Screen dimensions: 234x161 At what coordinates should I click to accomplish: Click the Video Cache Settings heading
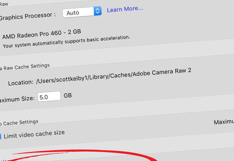19,123
